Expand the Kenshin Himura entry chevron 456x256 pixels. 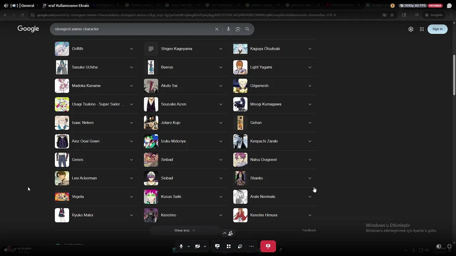(310, 215)
